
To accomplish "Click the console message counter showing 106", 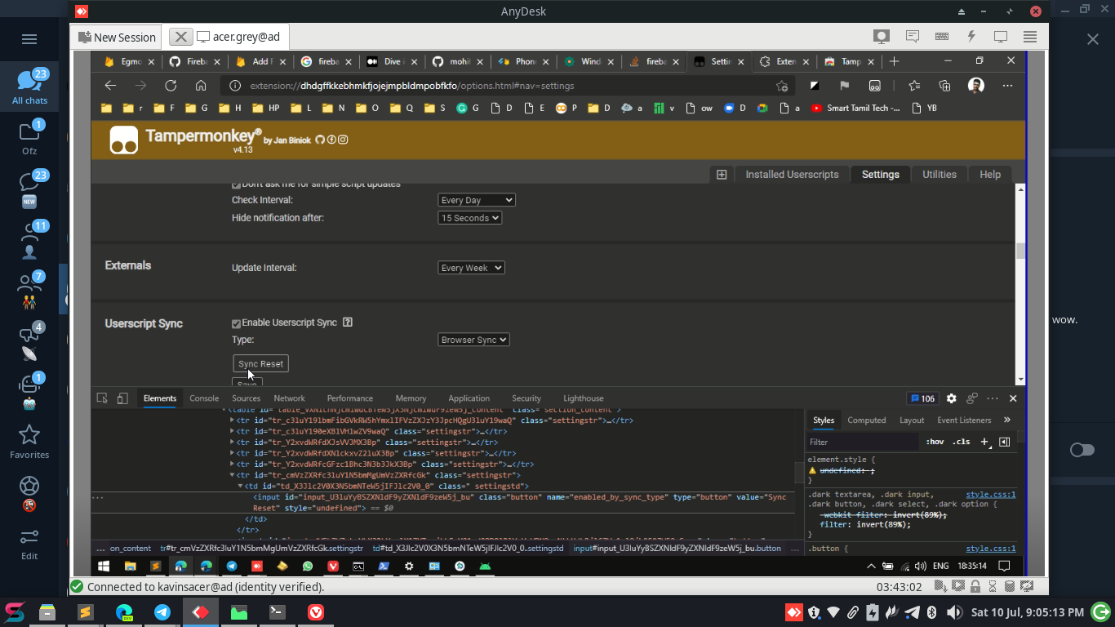I will pos(922,398).
